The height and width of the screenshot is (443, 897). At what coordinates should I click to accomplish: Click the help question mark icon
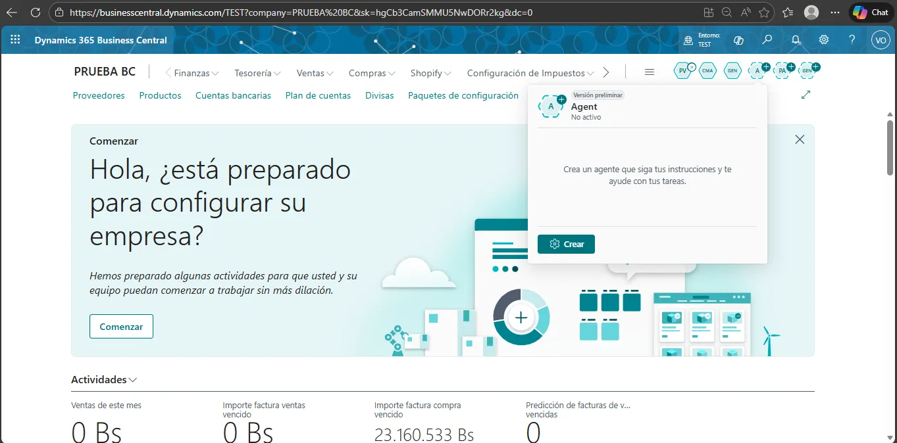852,40
